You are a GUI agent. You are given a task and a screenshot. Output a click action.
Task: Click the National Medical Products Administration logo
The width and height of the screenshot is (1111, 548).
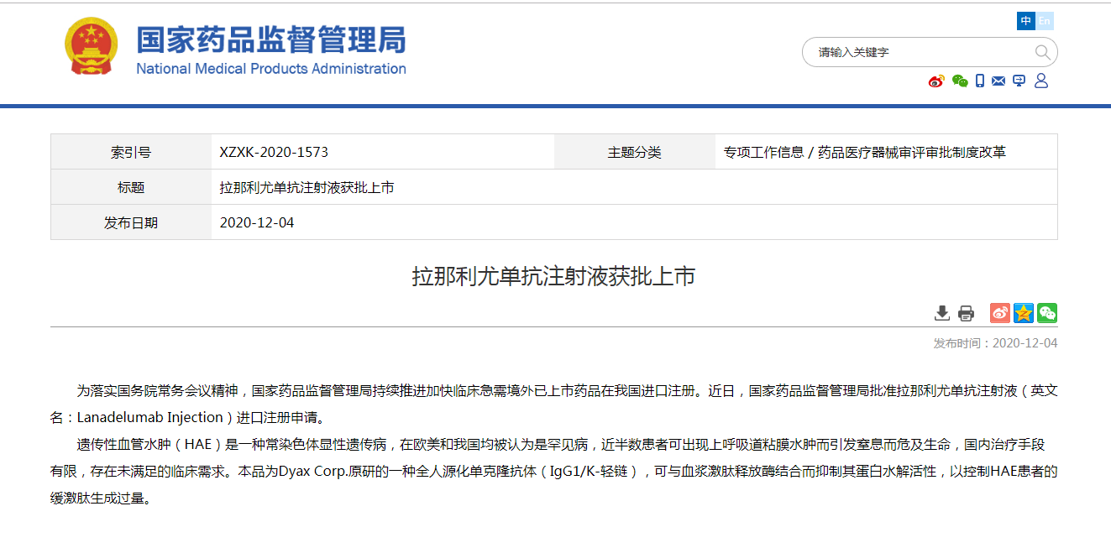[270, 50]
